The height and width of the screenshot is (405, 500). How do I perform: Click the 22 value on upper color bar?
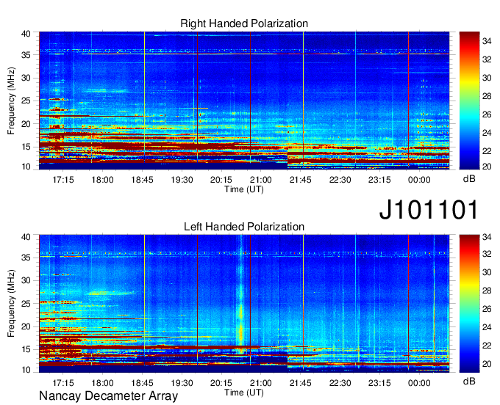[x=487, y=151]
